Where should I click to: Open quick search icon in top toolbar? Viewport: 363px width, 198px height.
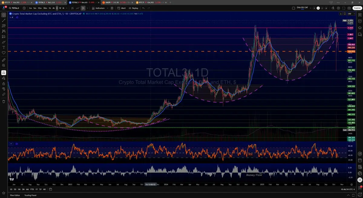[x=332, y=8]
